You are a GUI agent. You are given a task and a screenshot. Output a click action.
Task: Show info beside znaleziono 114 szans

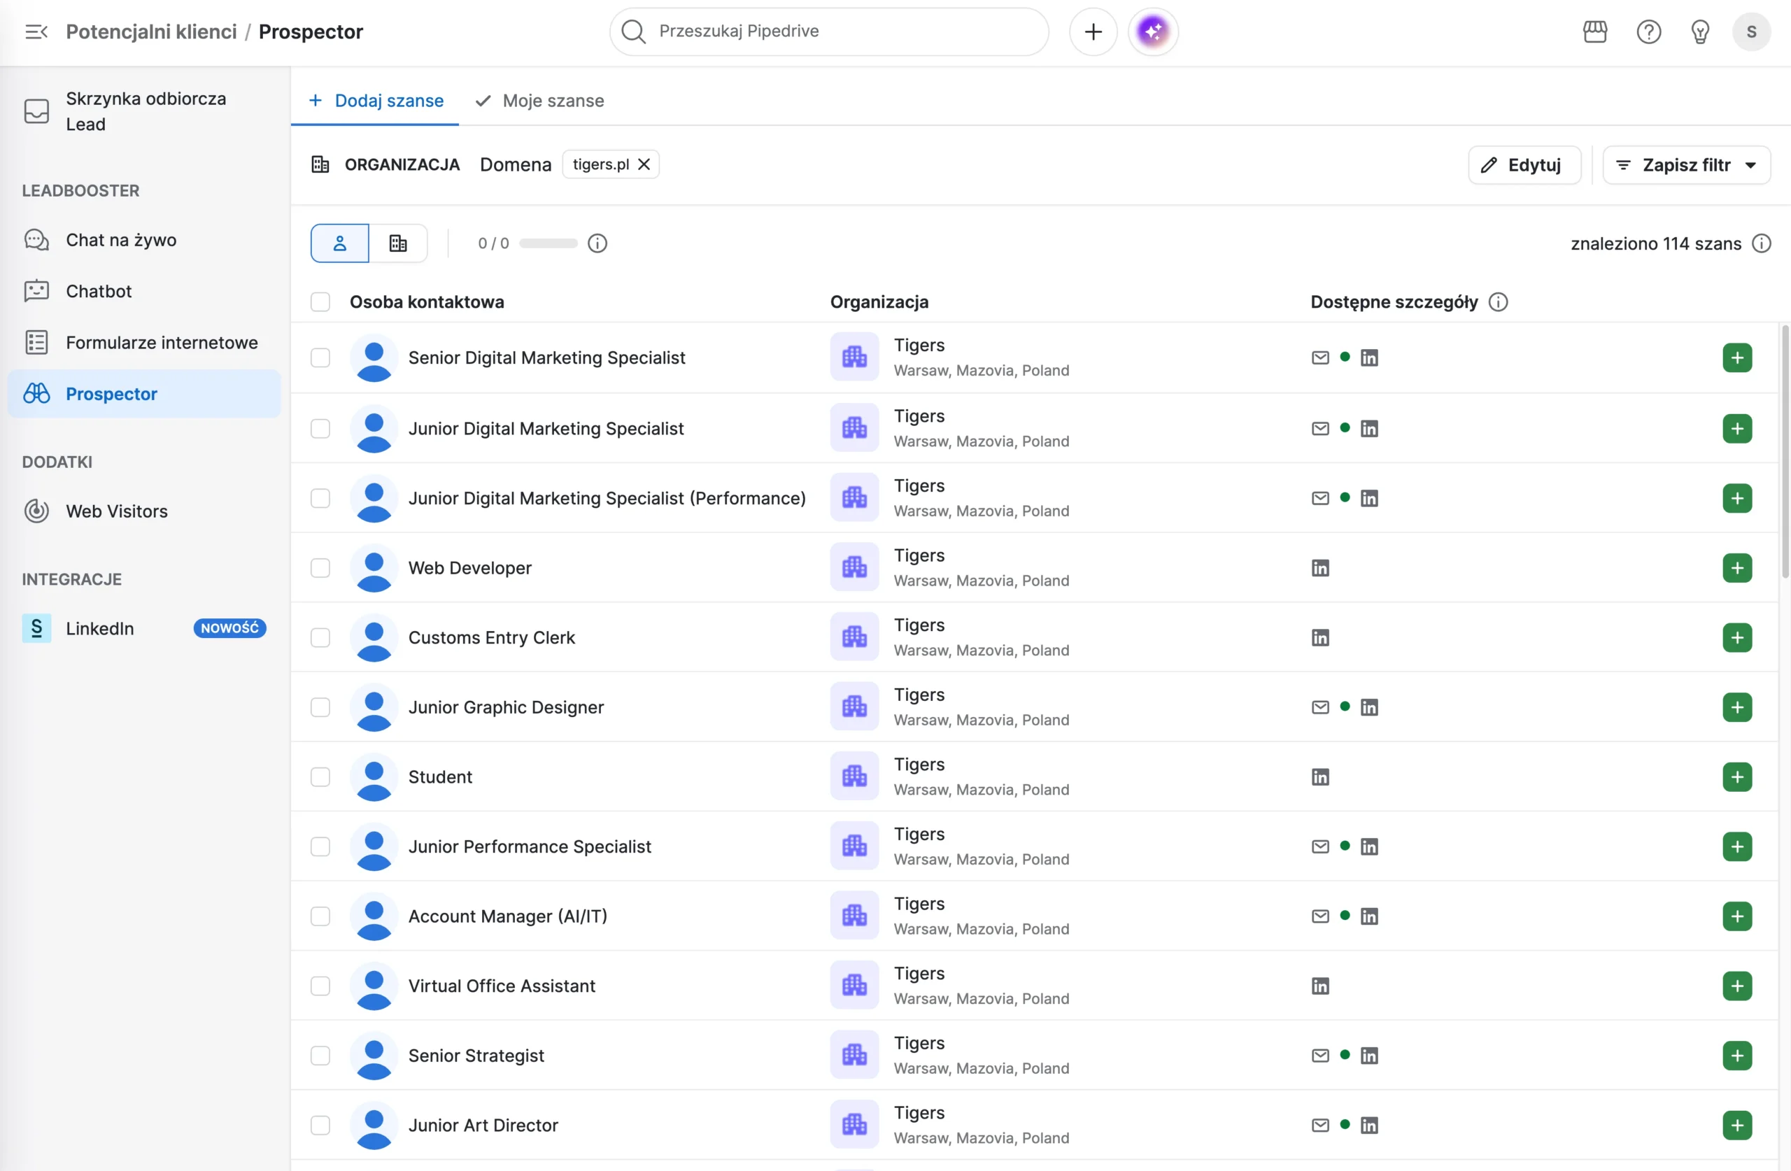[1761, 243]
